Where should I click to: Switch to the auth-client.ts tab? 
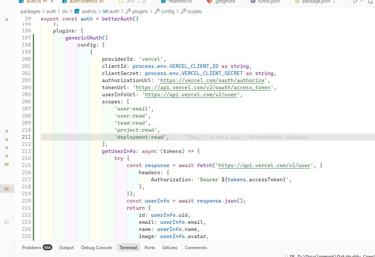point(83,2)
